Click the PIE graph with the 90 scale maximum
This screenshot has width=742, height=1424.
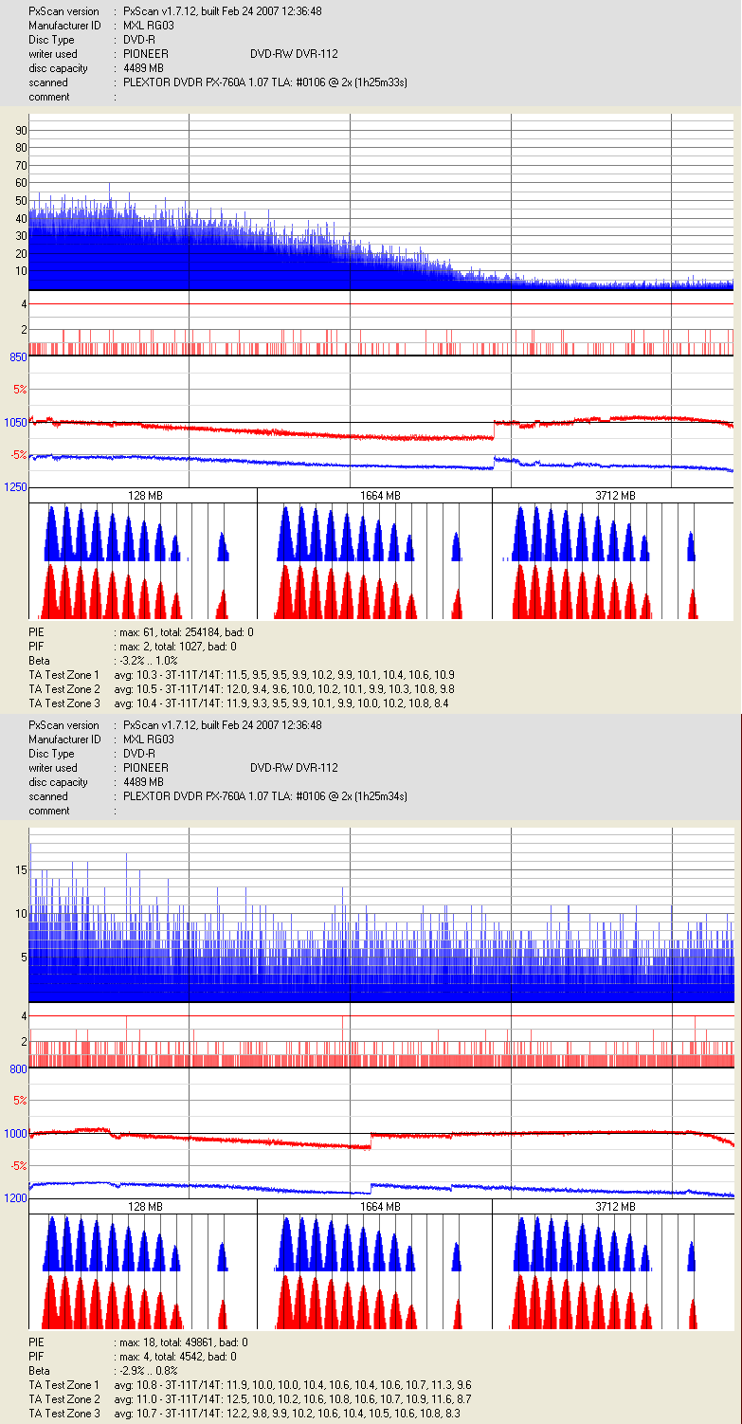tap(381, 202)
